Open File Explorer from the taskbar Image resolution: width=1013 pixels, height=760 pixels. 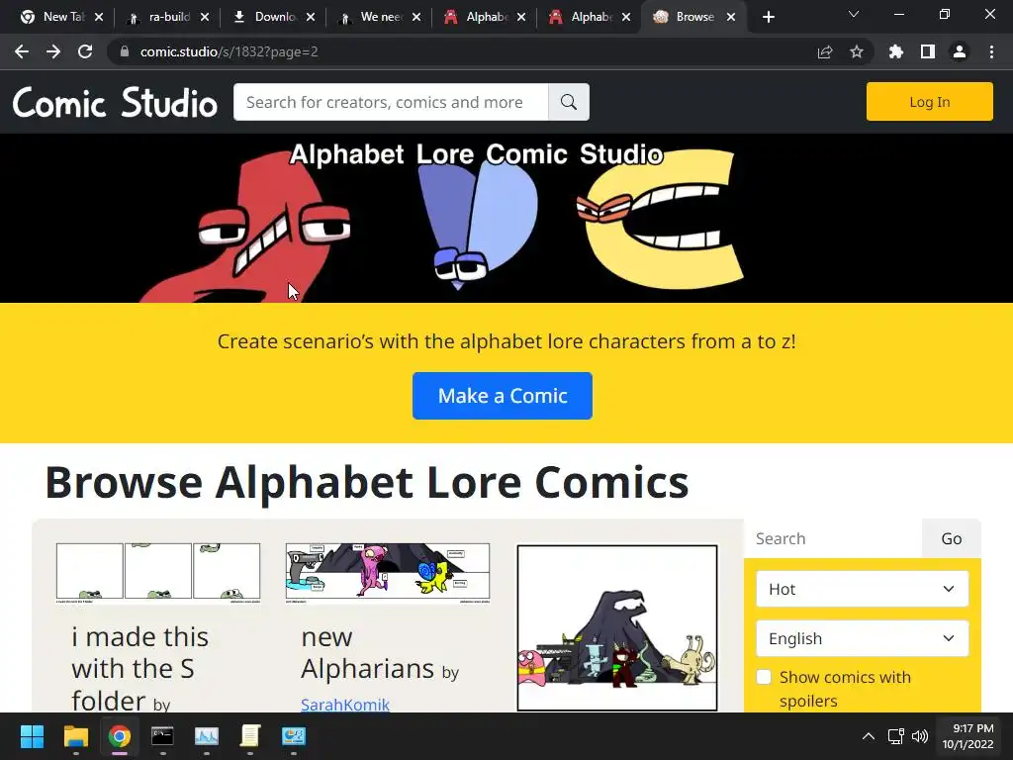pos(75,736)
